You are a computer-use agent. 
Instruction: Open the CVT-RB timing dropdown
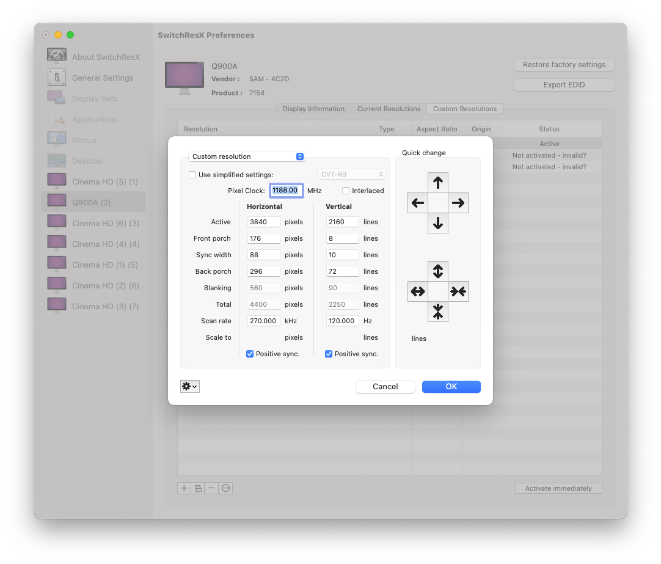(x=352, y=174)
